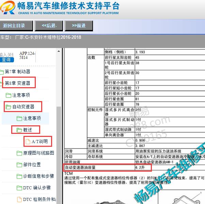The image size is (205, 204).
Task: Click the document icon beside A/T说明
Action: 28,142
